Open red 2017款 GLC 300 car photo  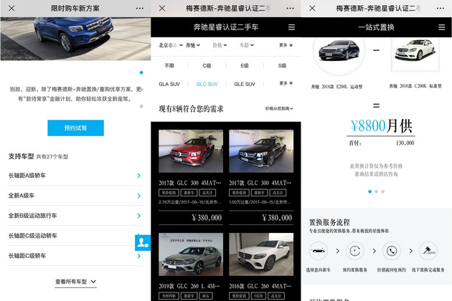point(191,151)
